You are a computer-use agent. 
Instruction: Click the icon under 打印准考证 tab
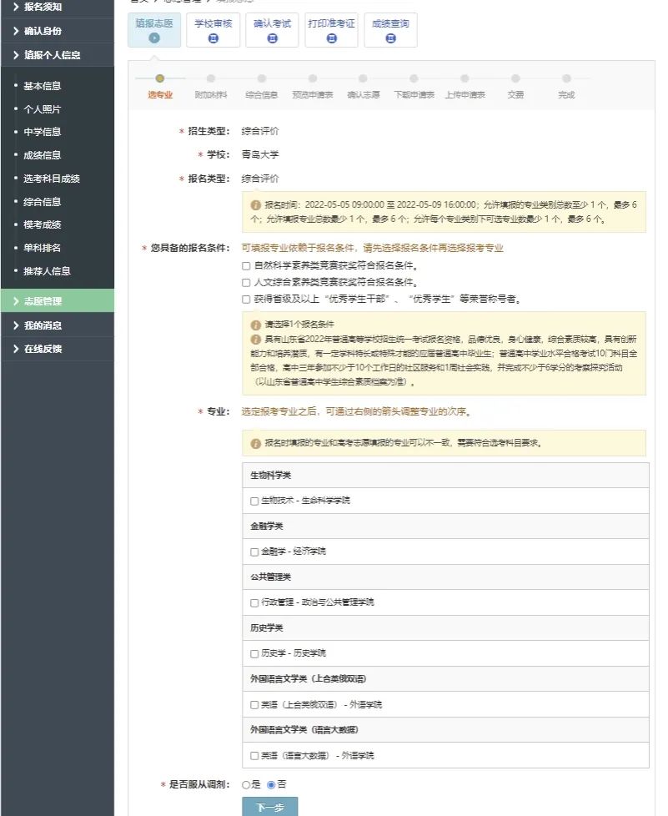point(331,38)
